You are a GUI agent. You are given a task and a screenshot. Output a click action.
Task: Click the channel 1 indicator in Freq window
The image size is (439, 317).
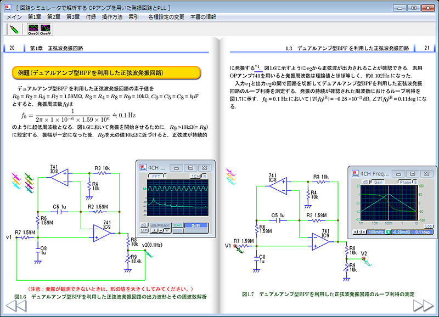[389, 232]
